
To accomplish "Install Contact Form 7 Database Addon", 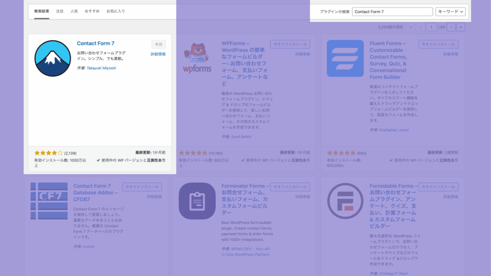I will (x=142, y=187).
